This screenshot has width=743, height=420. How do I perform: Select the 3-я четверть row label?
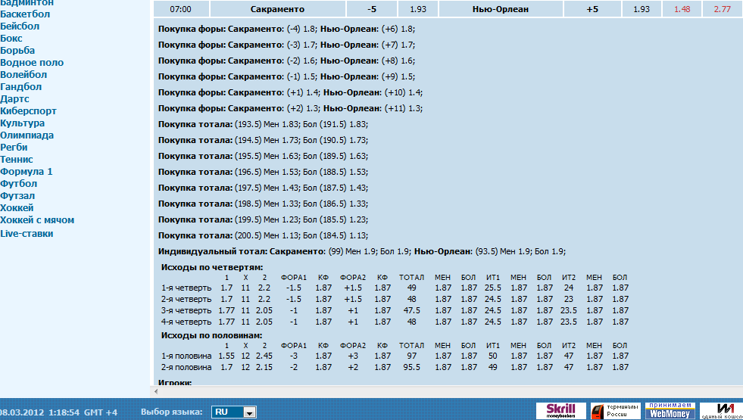pyautogui.click(x=186, y=310)
